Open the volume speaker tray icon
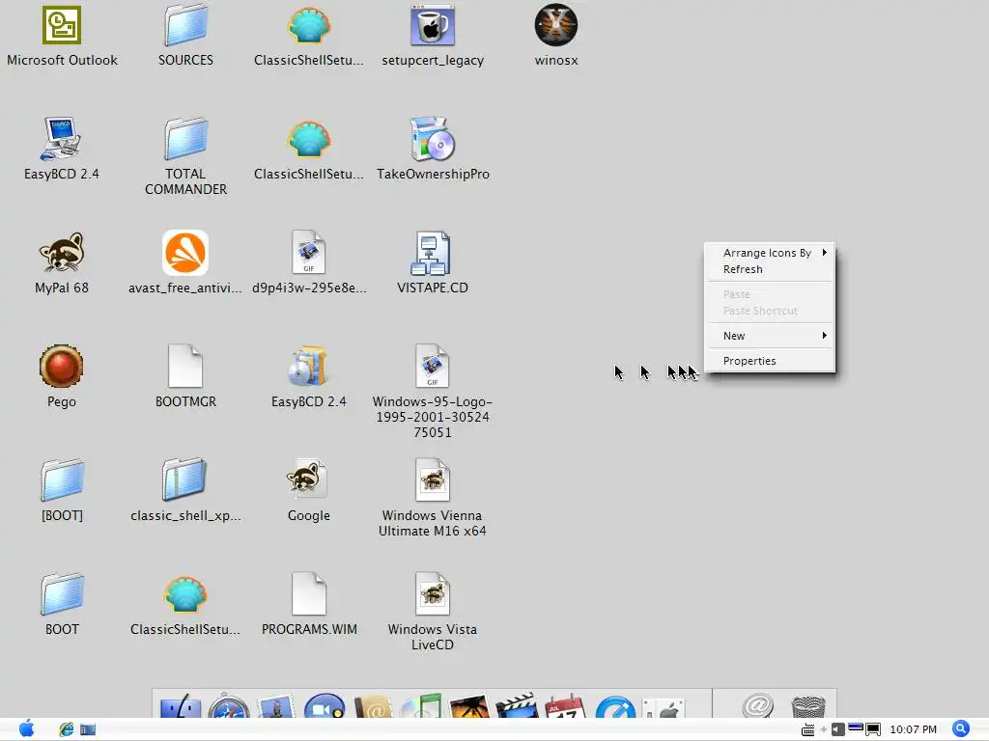The image size is (989, 741). pos(837,729)
